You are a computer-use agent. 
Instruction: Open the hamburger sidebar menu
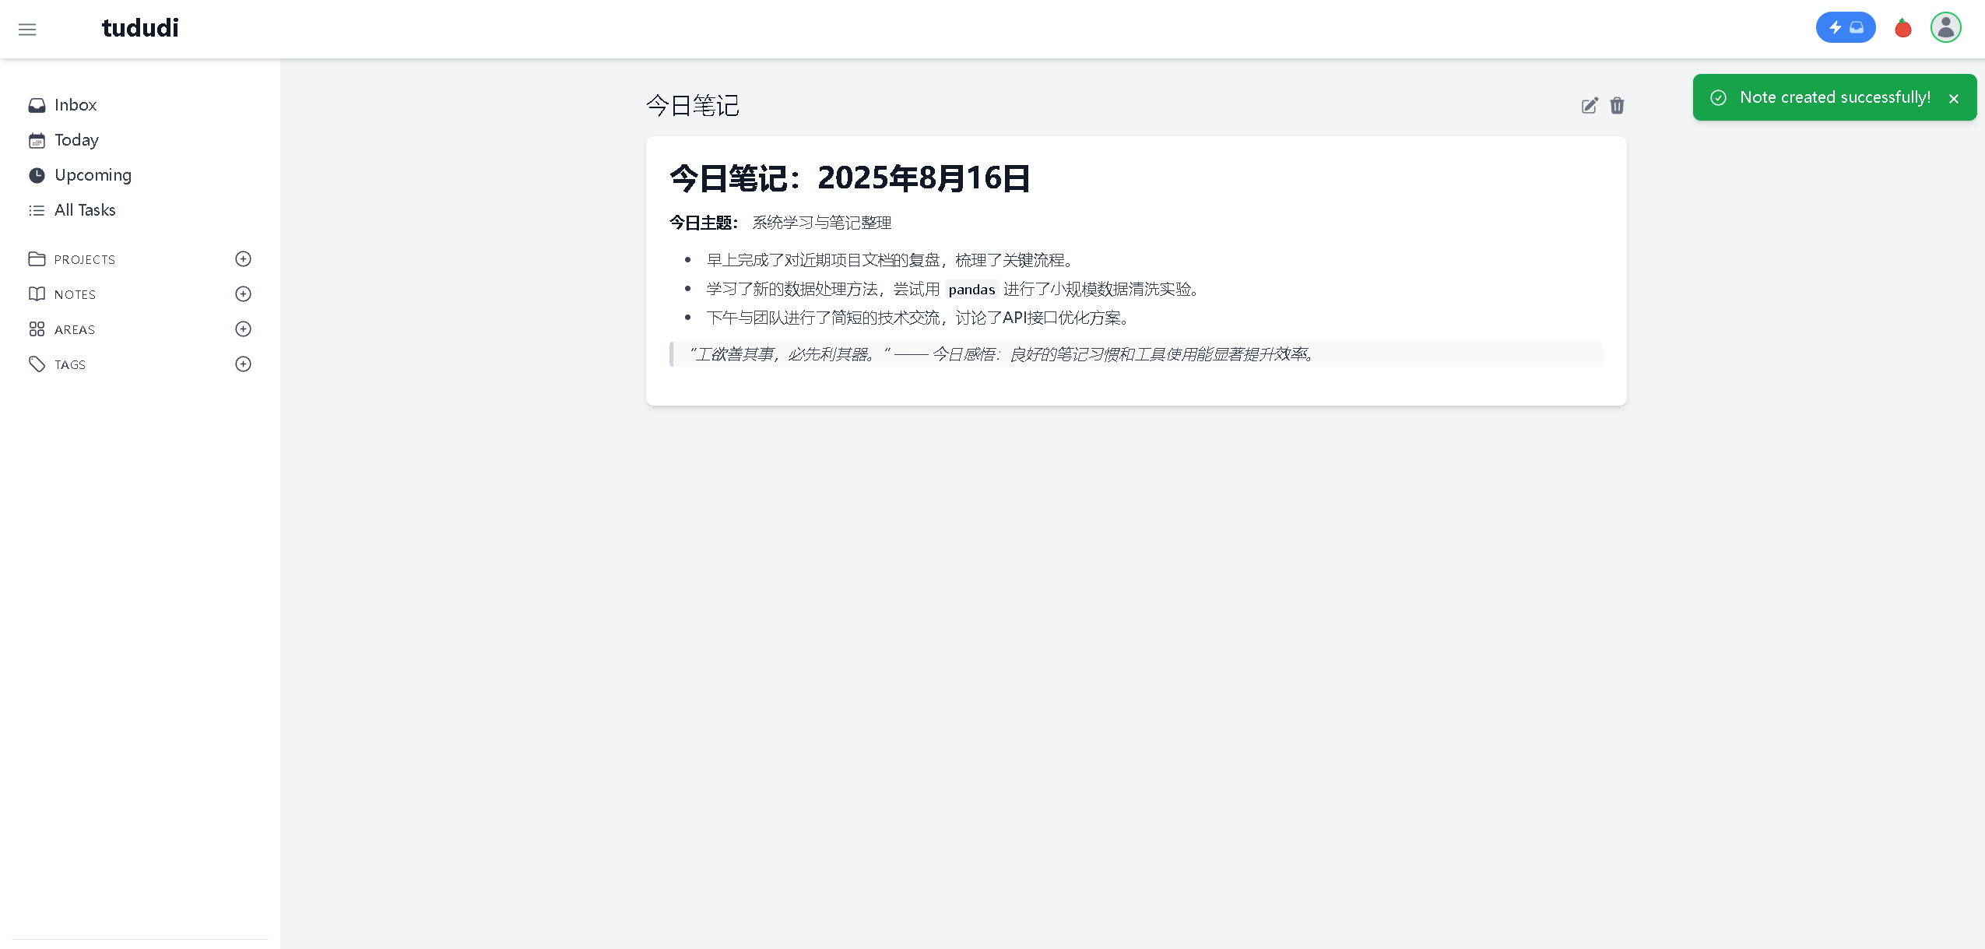(x=27, y=29)
